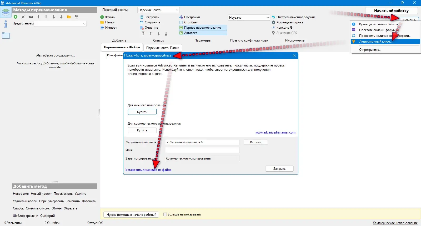The width and height of the screenshot is (421, 226).
Task: Close the registration dialog with X
Action: [x=294, y=55]
